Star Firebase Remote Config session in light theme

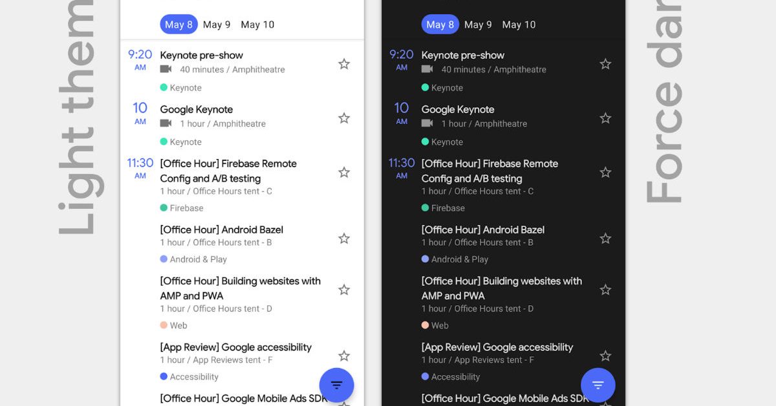[344, 173]
